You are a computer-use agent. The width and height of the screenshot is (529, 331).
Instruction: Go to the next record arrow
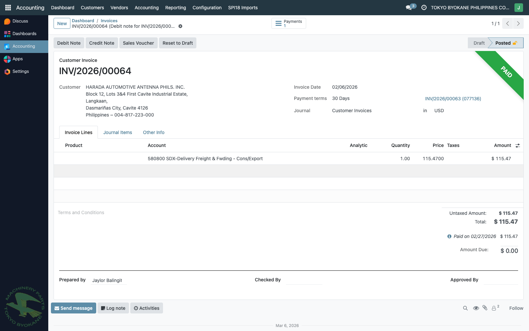click(518, 24)
